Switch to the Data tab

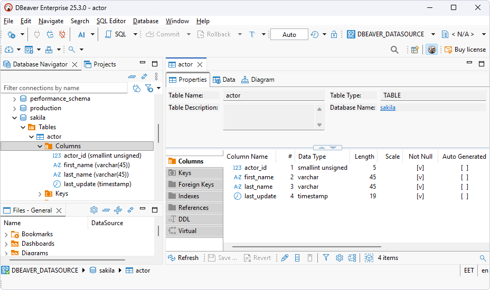pyautogui.click(x=224, y=80)
